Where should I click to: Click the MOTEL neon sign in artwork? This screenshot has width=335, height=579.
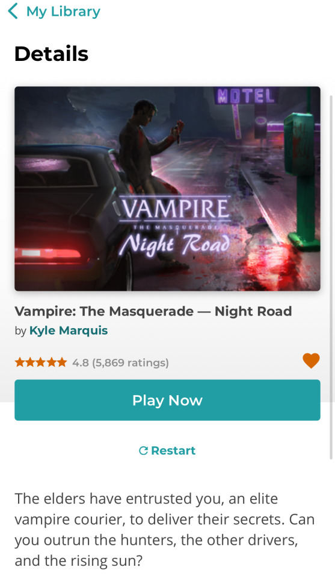tap(246, 96)
